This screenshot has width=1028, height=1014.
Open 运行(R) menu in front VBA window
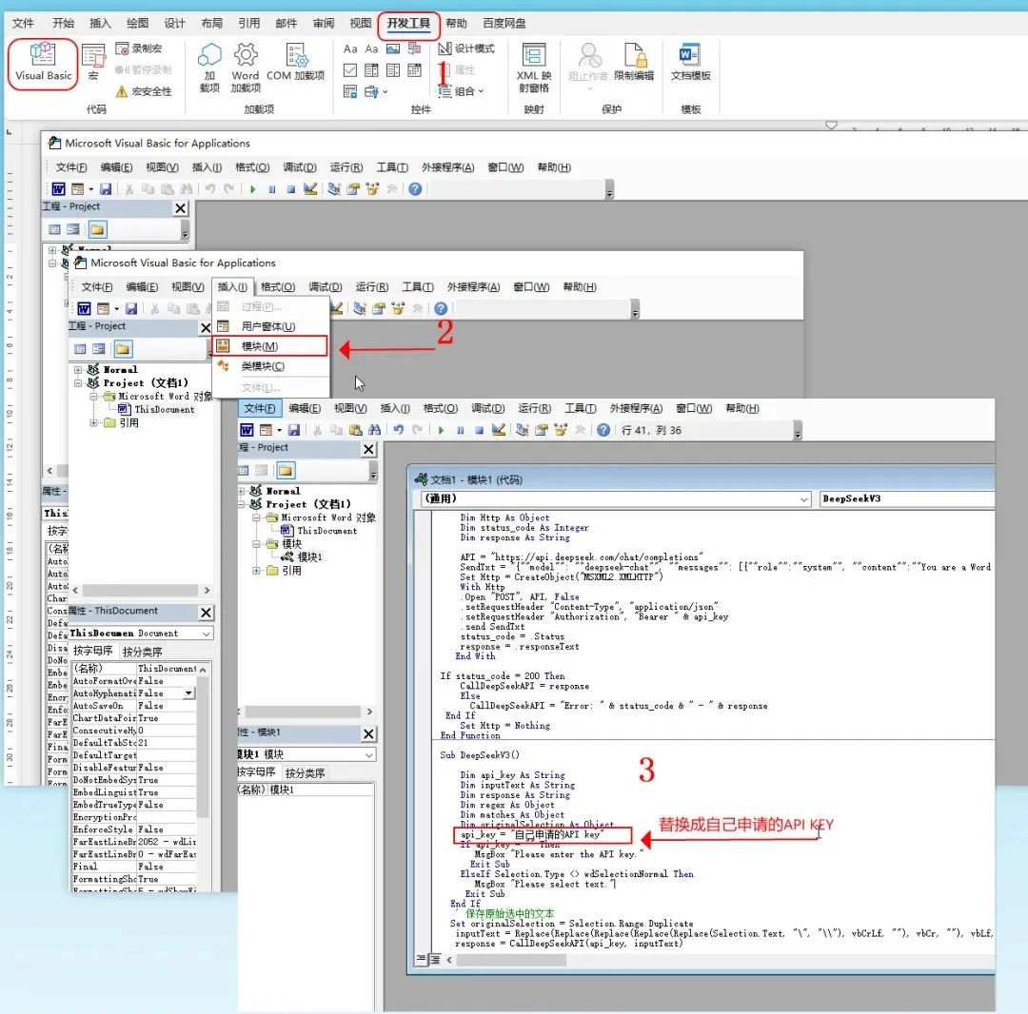534,408
